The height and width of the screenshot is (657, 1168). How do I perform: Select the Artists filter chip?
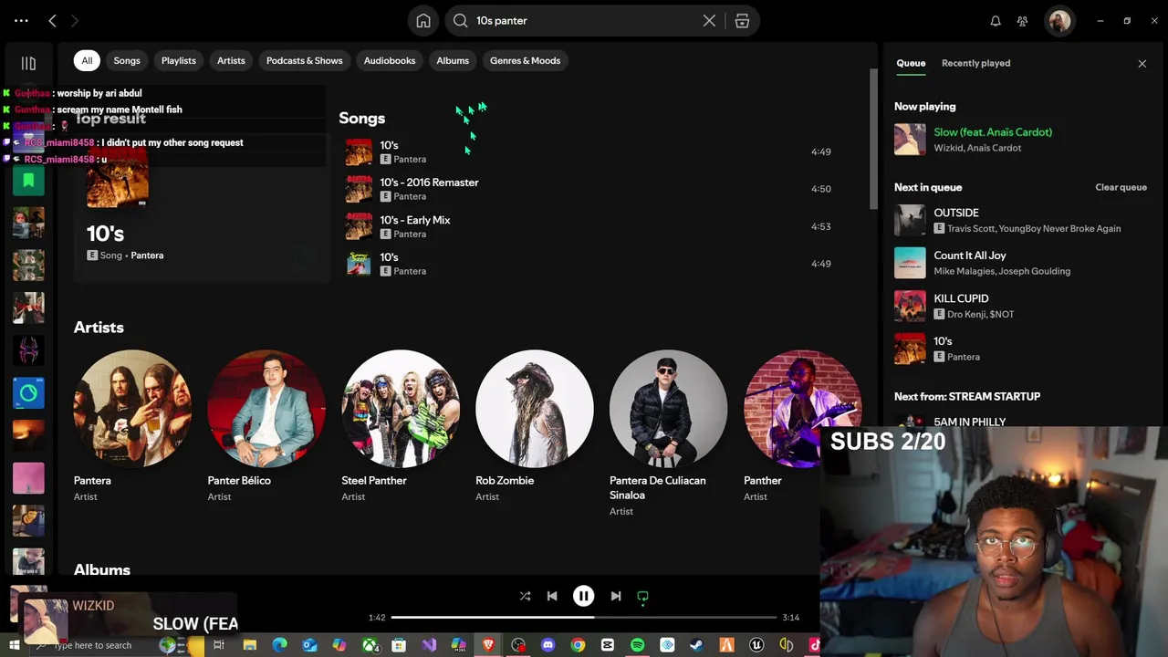(x=231, y=60)
